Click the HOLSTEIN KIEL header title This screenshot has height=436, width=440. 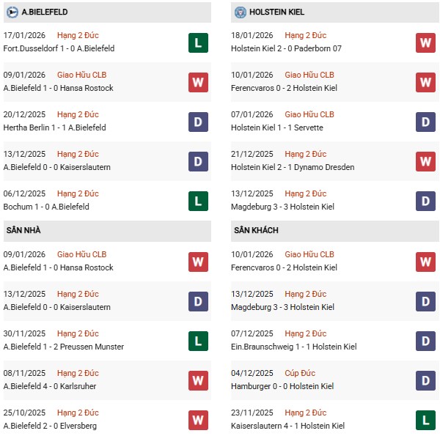click(276, 12)
